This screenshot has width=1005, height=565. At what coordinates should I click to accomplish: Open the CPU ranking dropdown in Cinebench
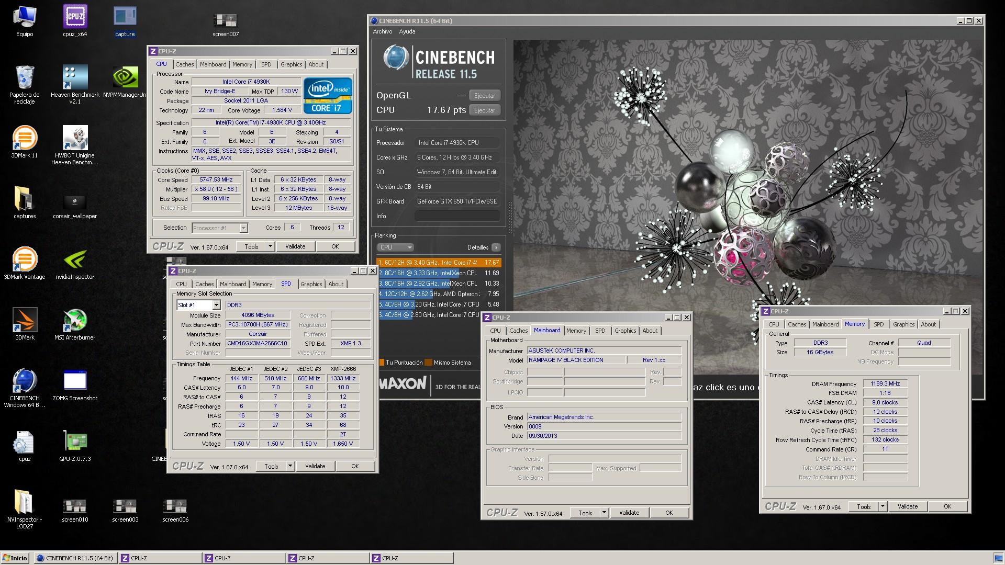click(395, 247)
